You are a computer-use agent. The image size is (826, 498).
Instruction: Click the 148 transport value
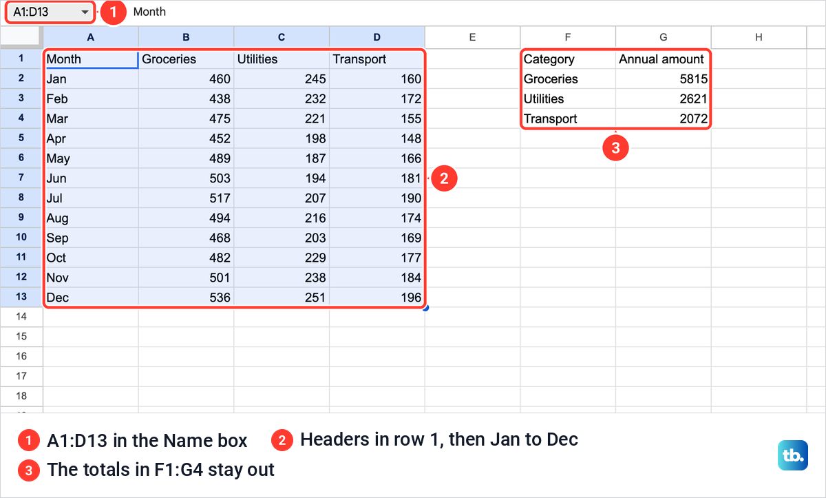[x=377, y=138]
